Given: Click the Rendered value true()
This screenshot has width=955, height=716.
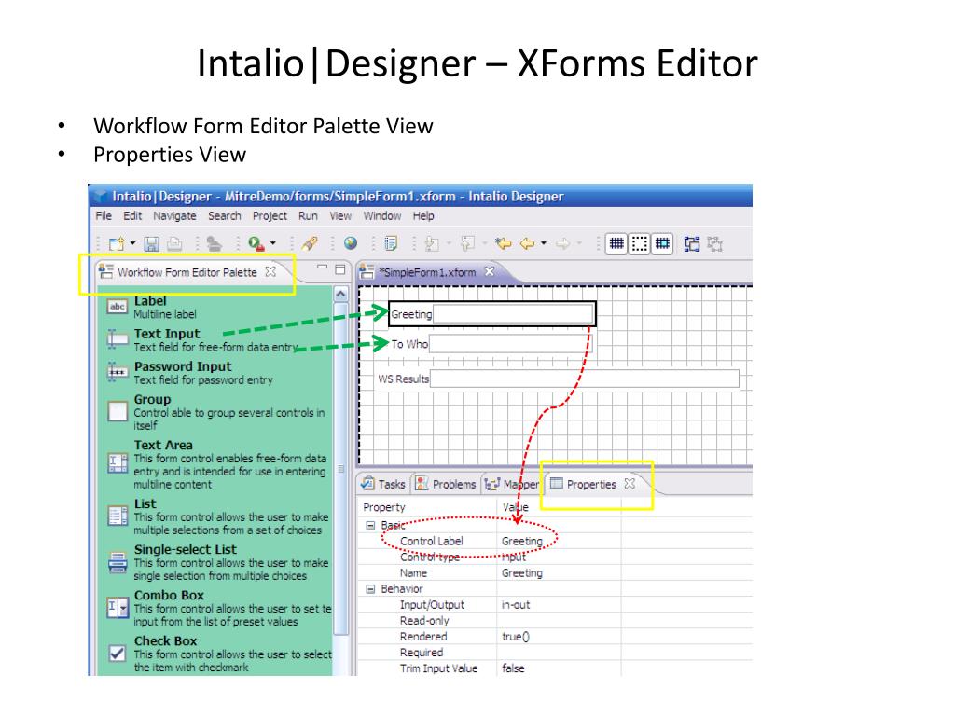Looking at the screenshot, I should (516, 636).
